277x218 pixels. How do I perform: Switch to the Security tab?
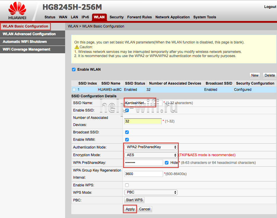click(x=117, y=17)
